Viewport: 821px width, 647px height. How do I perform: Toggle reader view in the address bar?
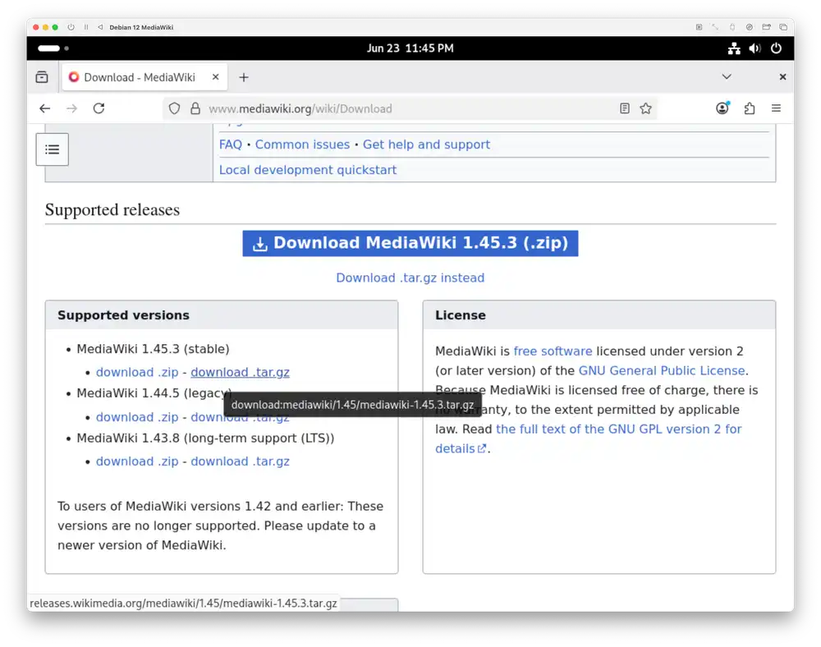624,108
